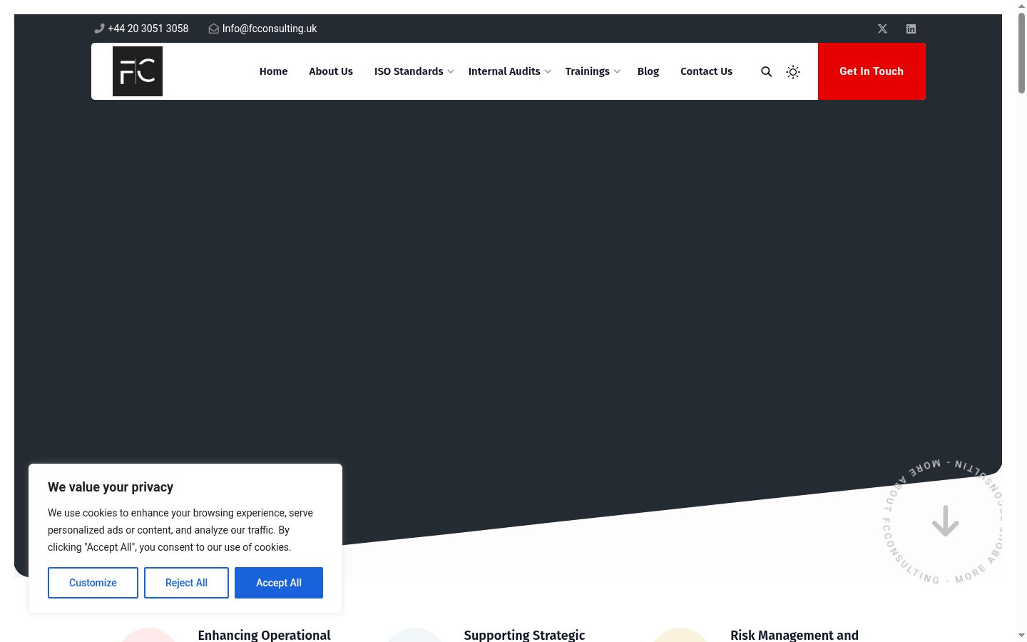The width and height of the screenshot is (1027, 642).
Task: Email Info@fcconsulting.uk link
Action: [270, 29]
